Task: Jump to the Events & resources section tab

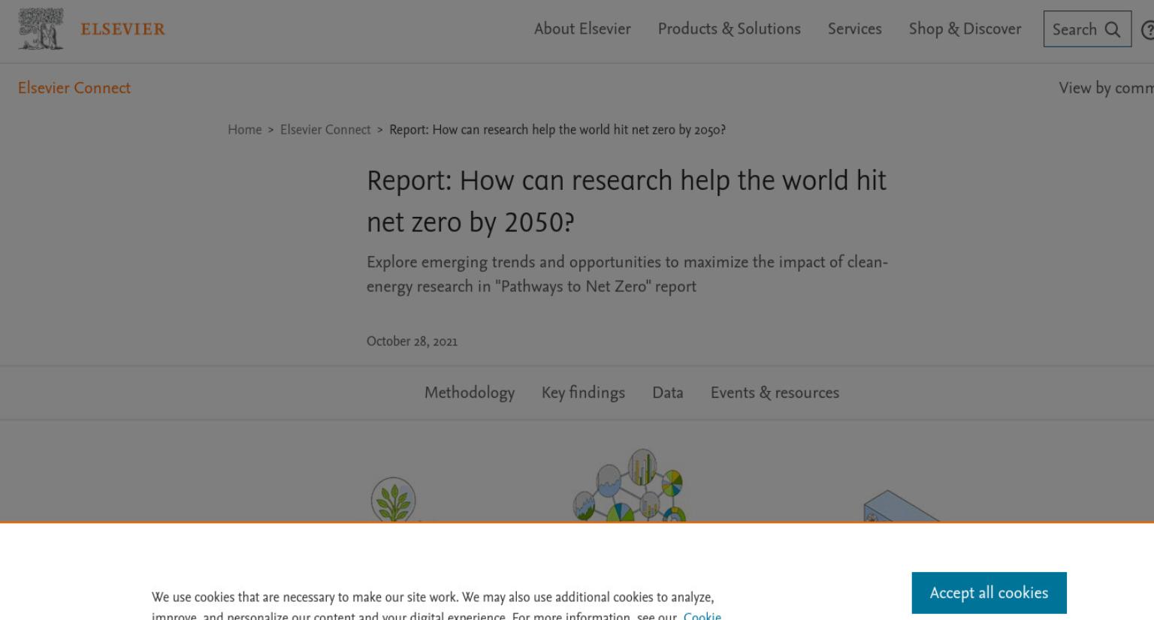Action: 775,393
